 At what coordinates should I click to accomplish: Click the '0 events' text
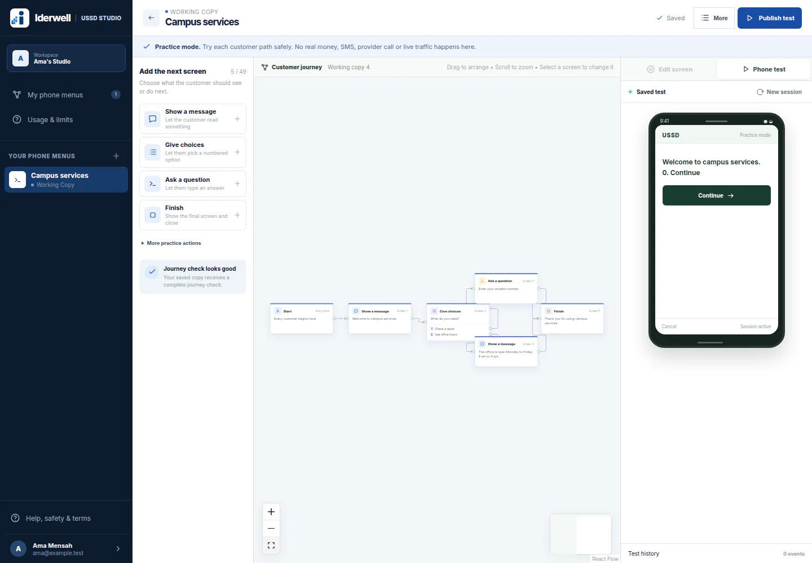point(794,554)
